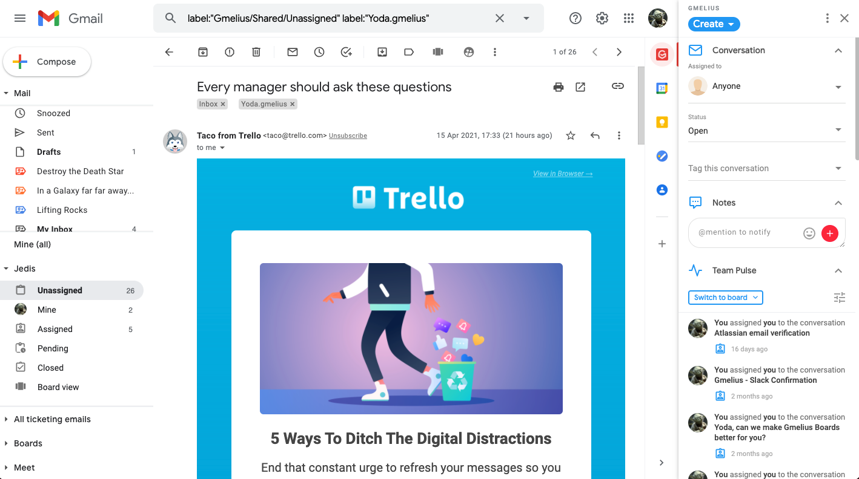Click the Unsubscribe link
The height and width of the screenshot is (479, 859).
pos(348,136)
